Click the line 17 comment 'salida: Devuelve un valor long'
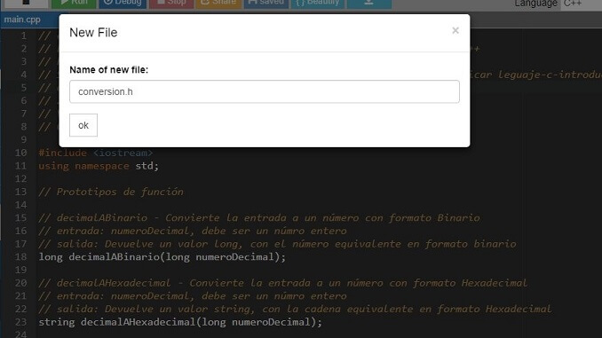 (x=277, y=244)
